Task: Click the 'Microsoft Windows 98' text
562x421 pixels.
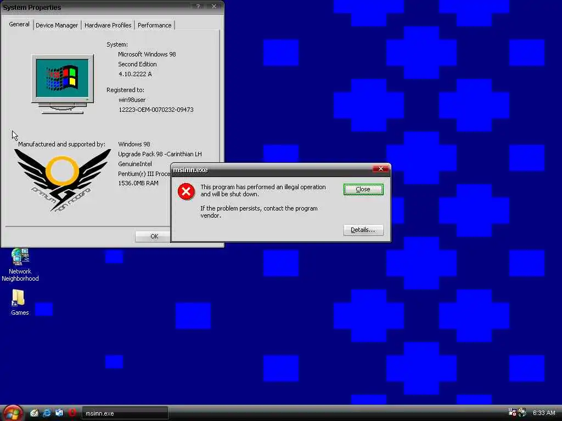Action: (147, 54)
